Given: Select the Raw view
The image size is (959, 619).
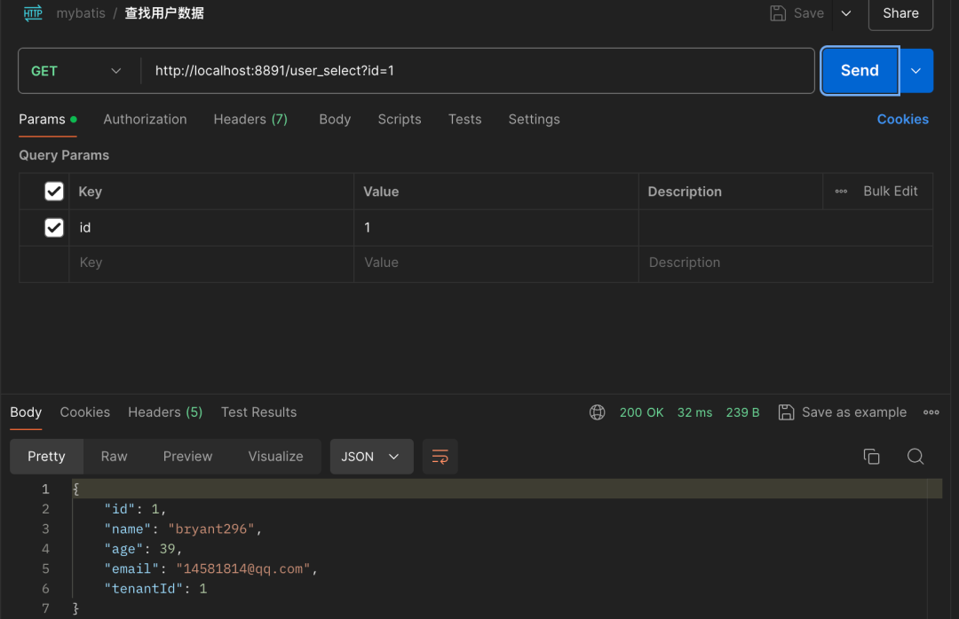Looking at the screenshot, I should [x=114, y=457].
